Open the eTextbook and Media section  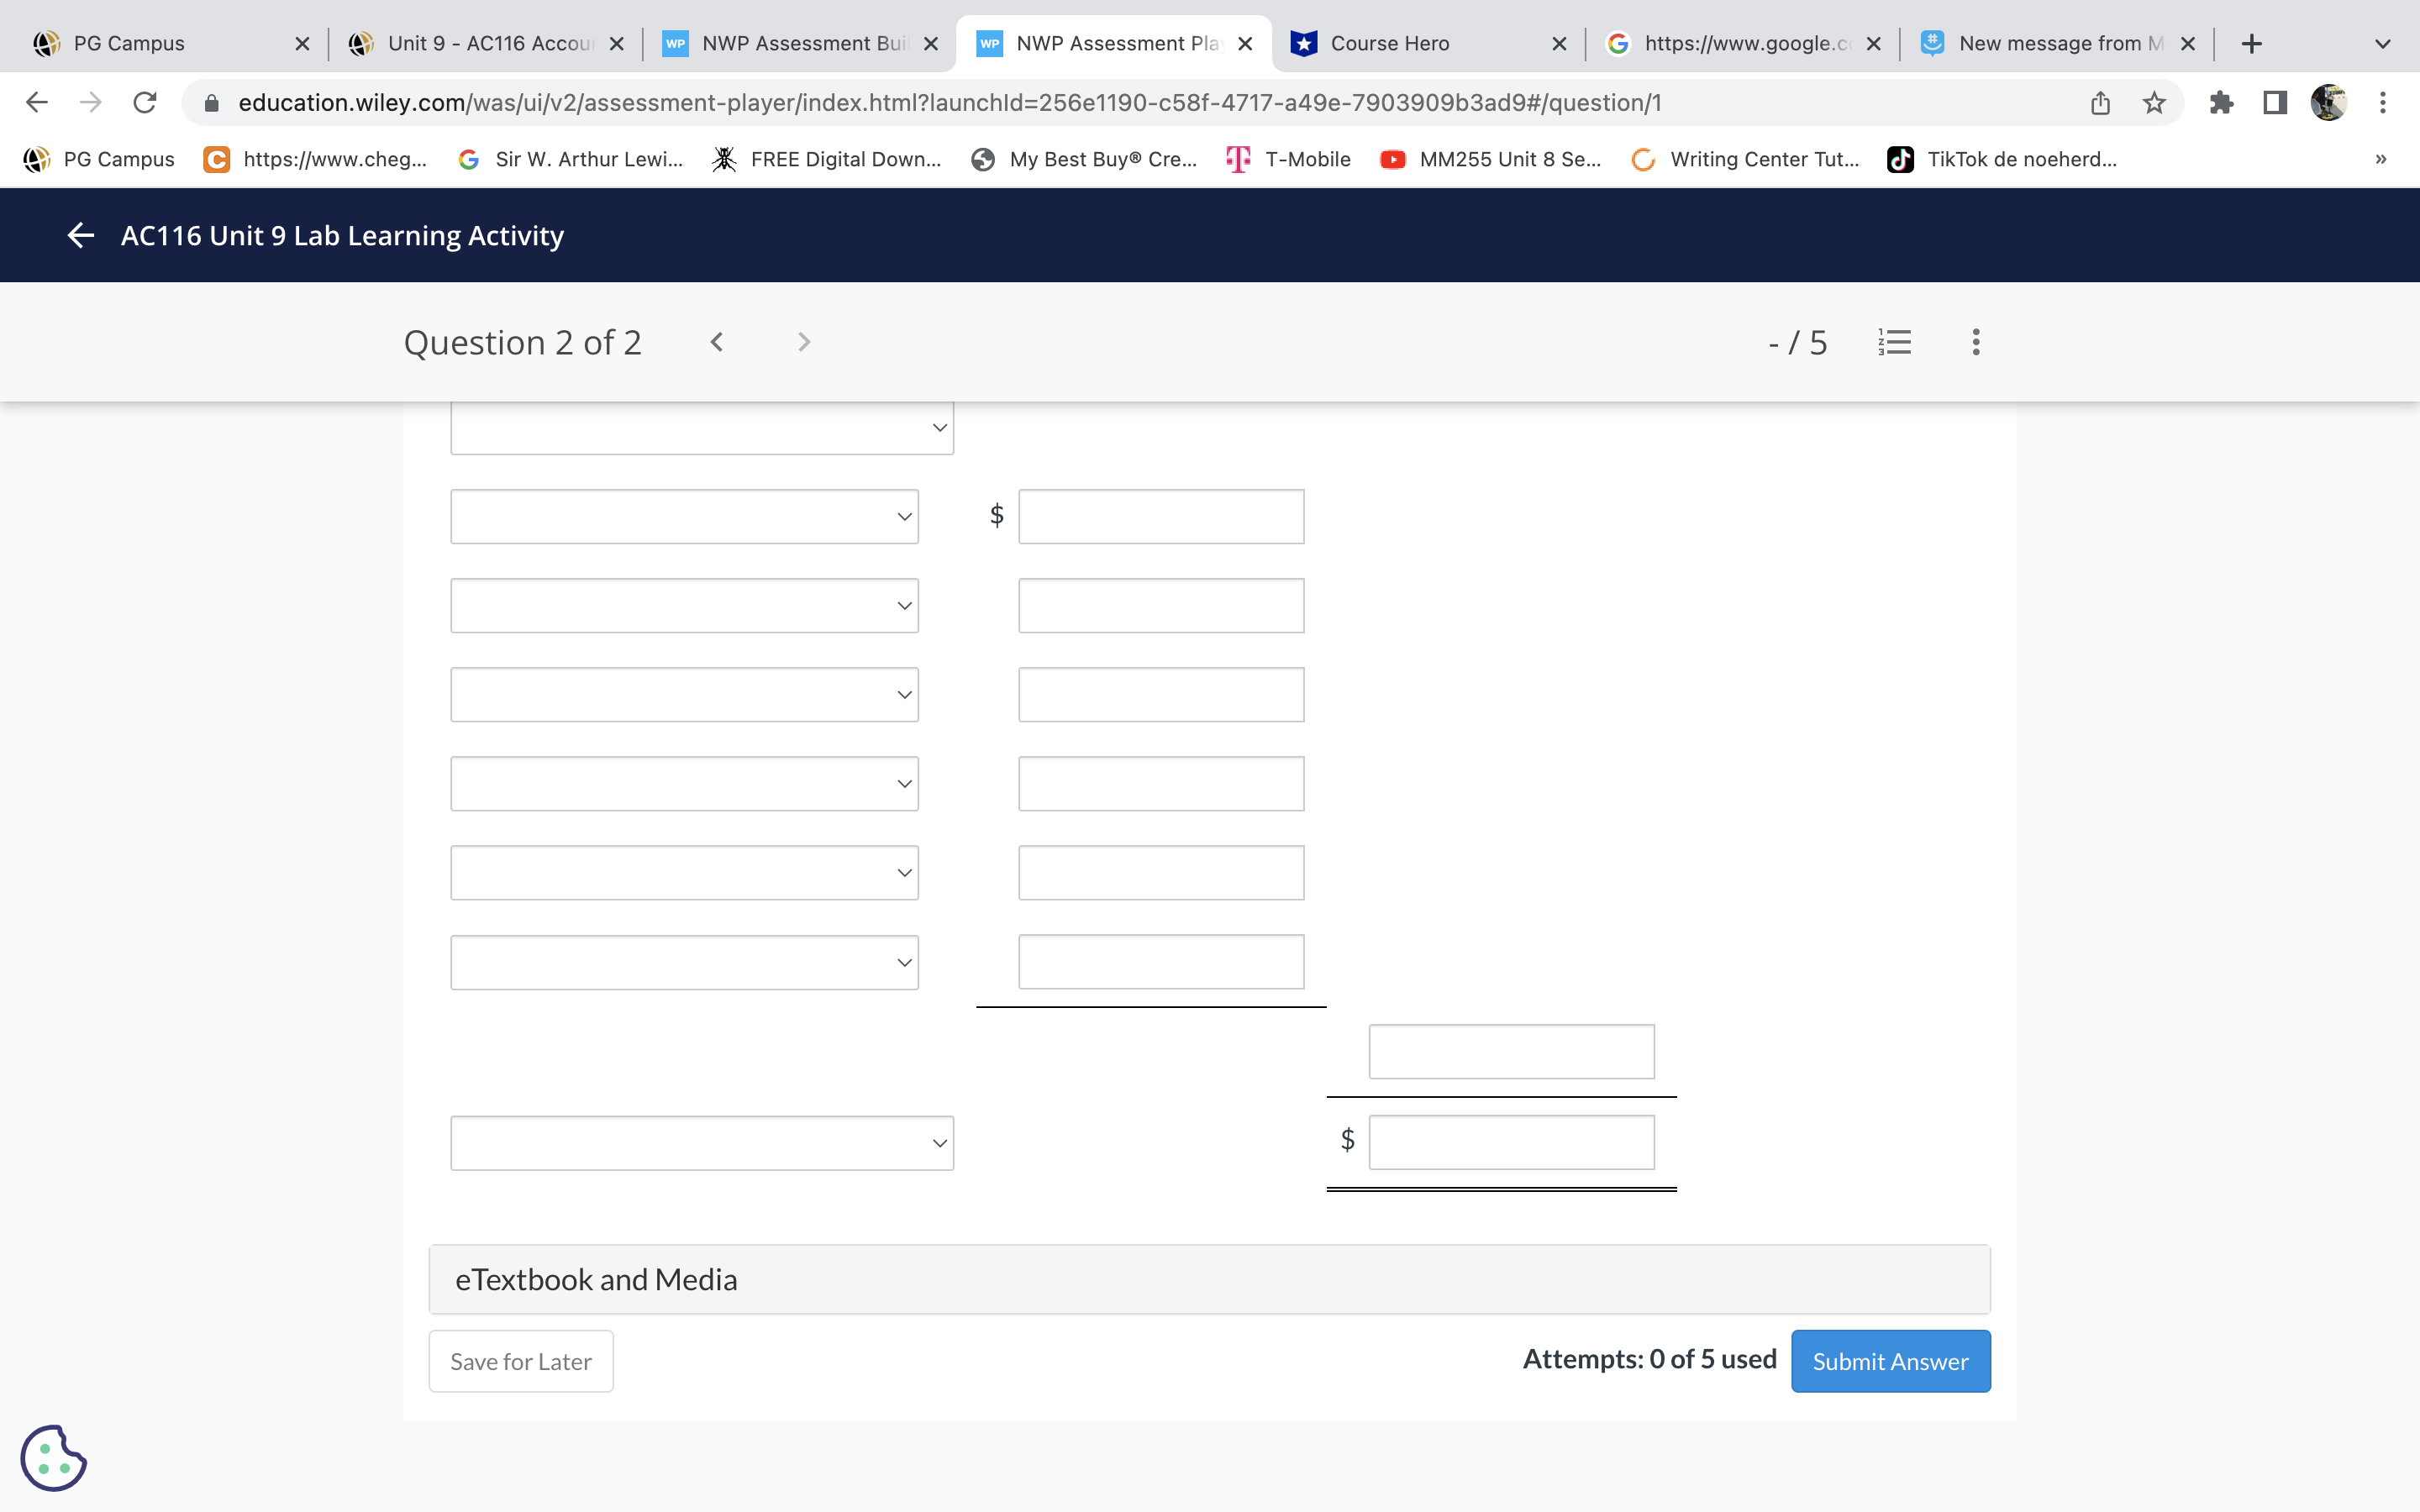point(596,1278)
